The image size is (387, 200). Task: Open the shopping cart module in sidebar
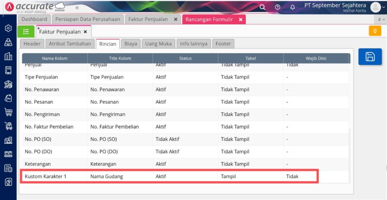pos(8,112)
